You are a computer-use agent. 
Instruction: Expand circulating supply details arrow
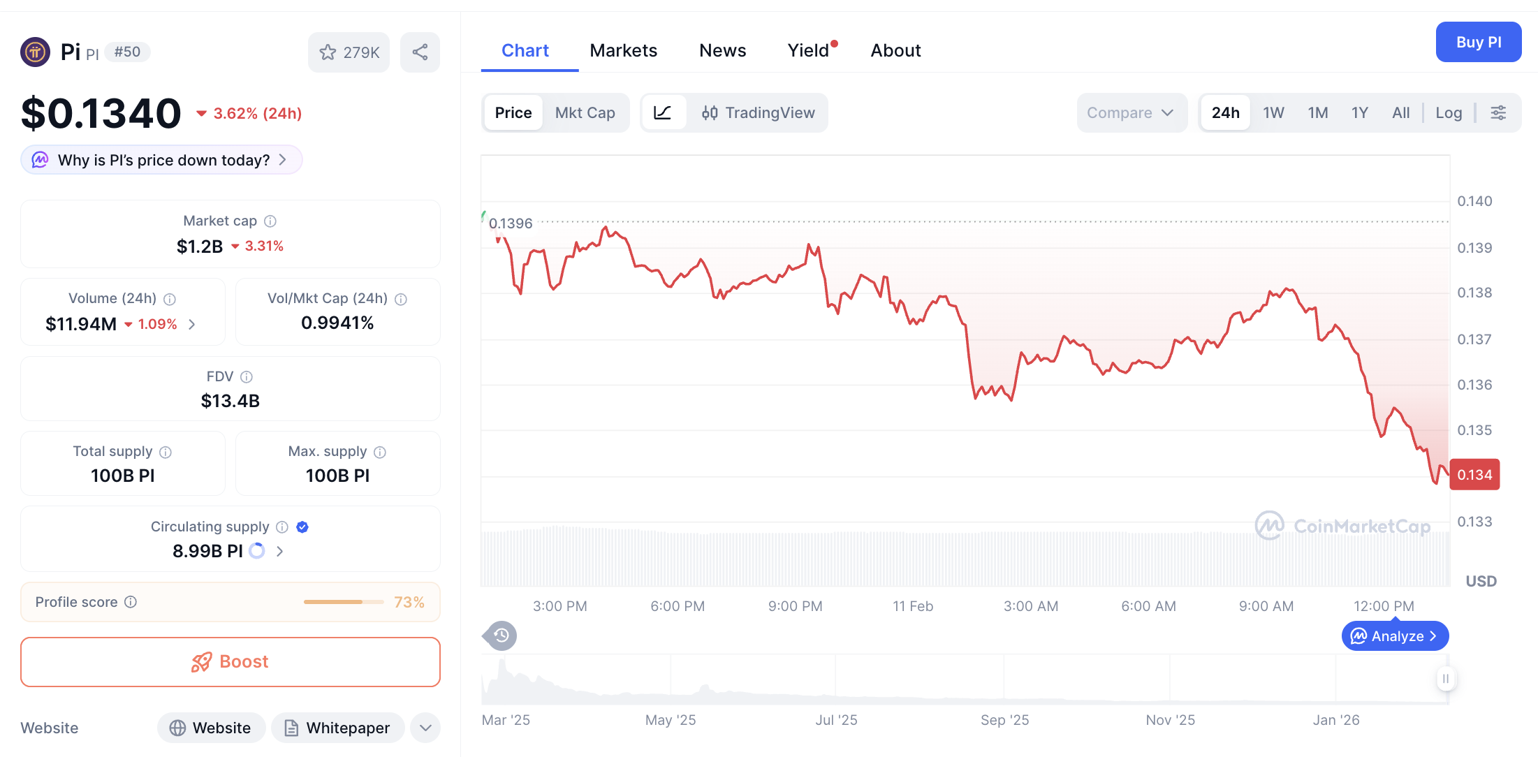[279, 551]
